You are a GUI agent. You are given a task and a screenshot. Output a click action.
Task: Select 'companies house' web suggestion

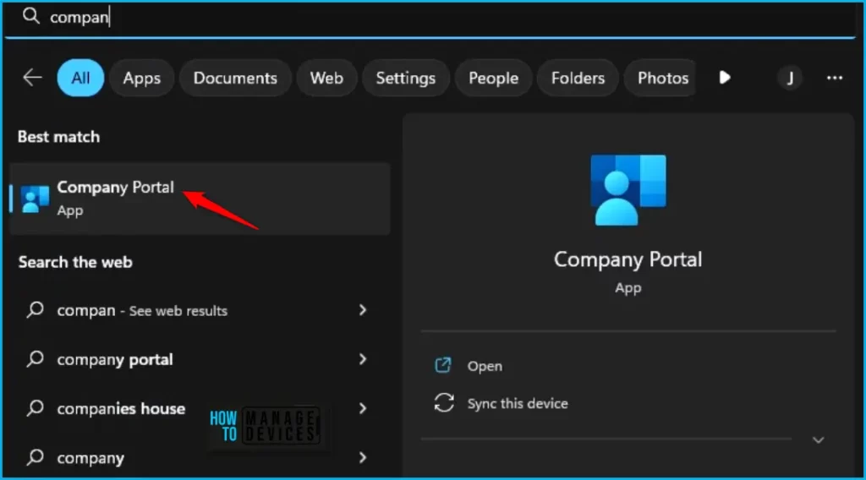(x=200, y=408)
